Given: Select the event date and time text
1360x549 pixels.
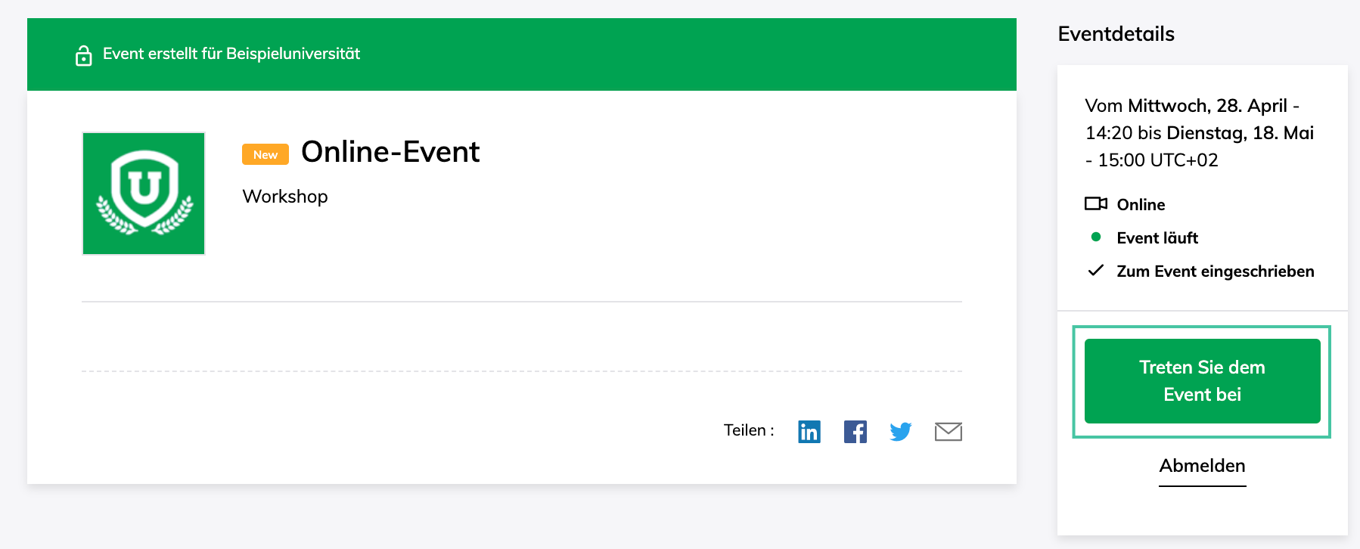Looking at the screenshot, I should point(1199,133).
